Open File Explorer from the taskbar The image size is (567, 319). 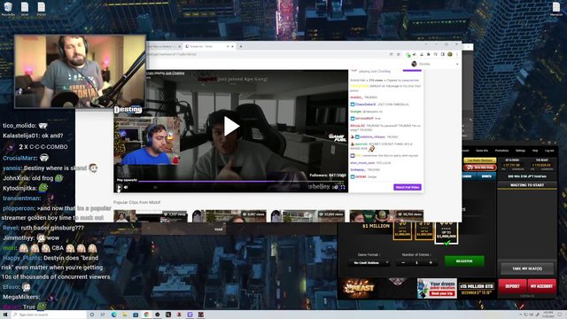(125, 315)
